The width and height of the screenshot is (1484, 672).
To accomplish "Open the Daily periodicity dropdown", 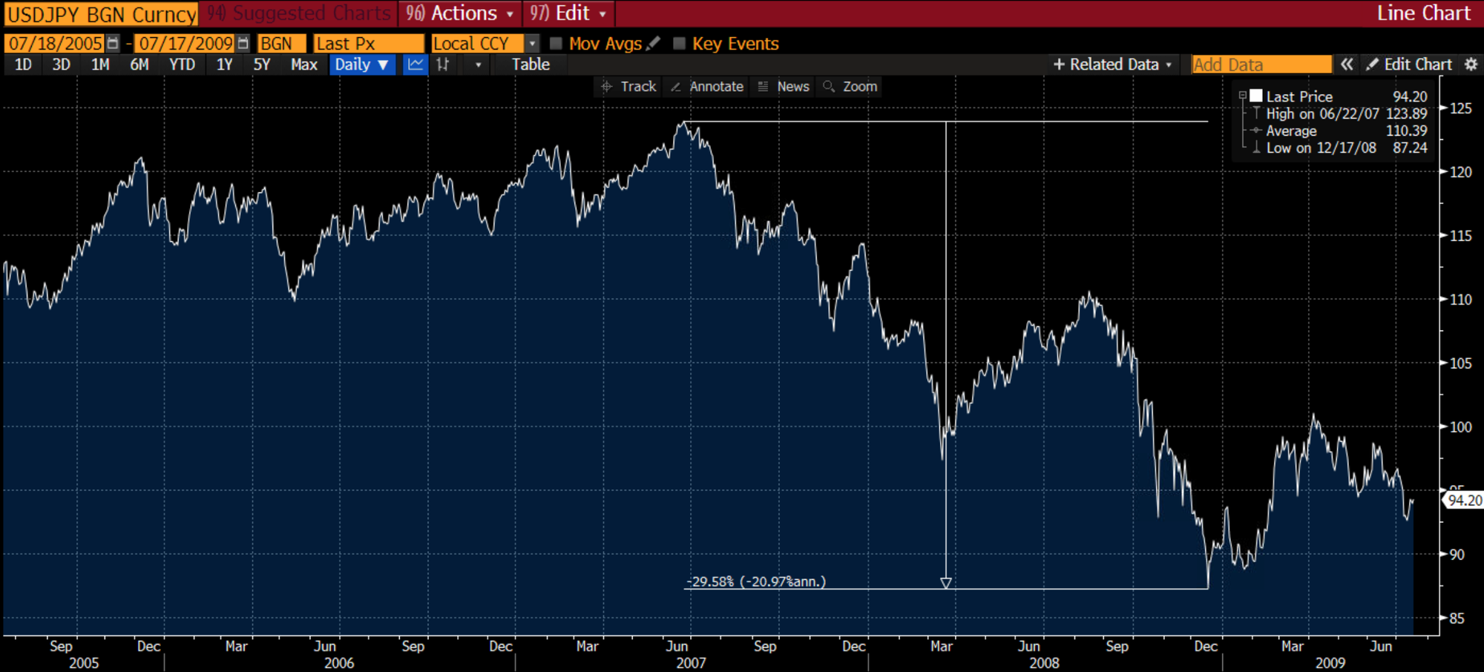I will [361, 65].
